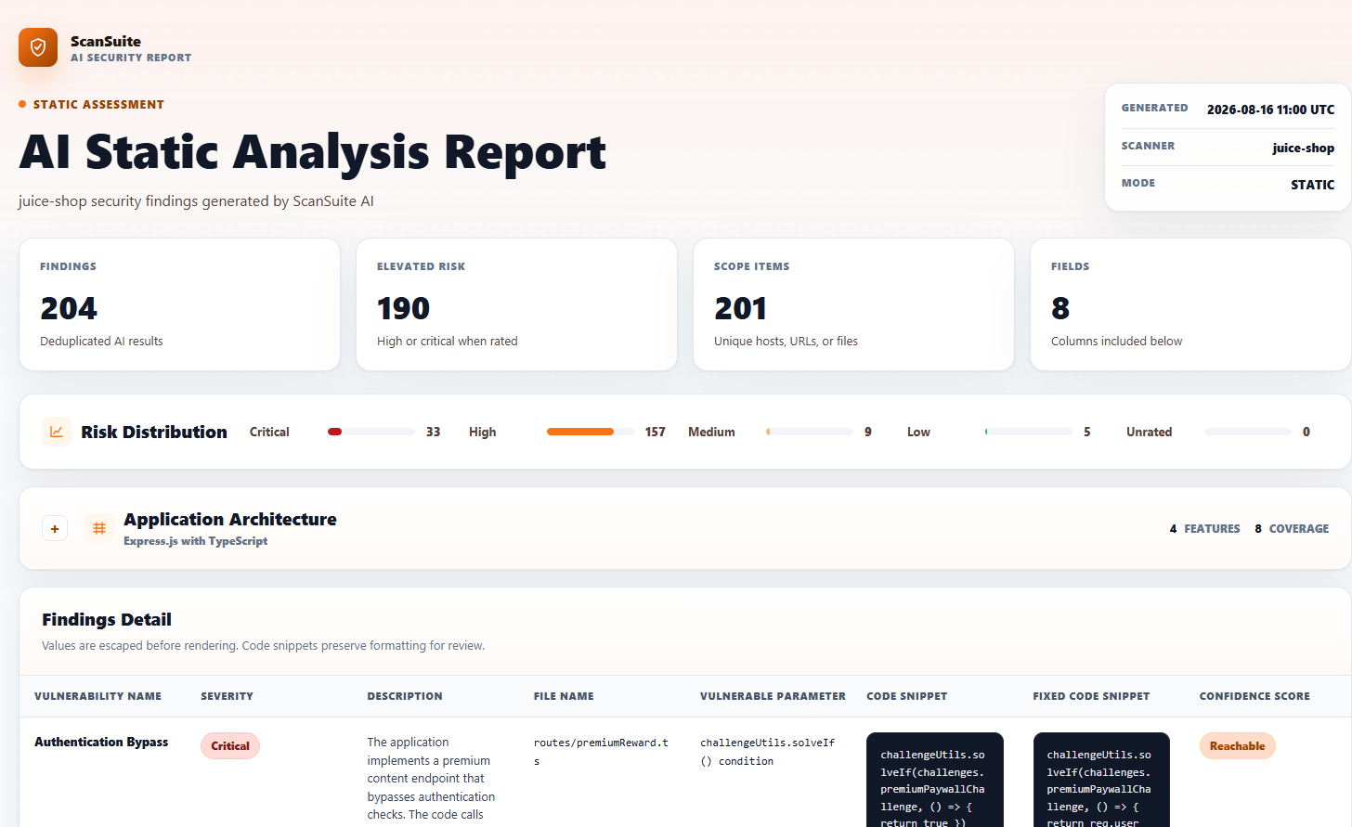This screenshot has width=1352, height=827.
Task: Click the 'Unique hosts, URLs, or files' caption
Action: coord(786,342)
